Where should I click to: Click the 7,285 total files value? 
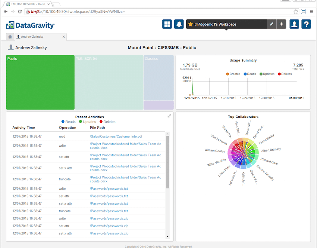pyautogui.click(x=298, y=65)
